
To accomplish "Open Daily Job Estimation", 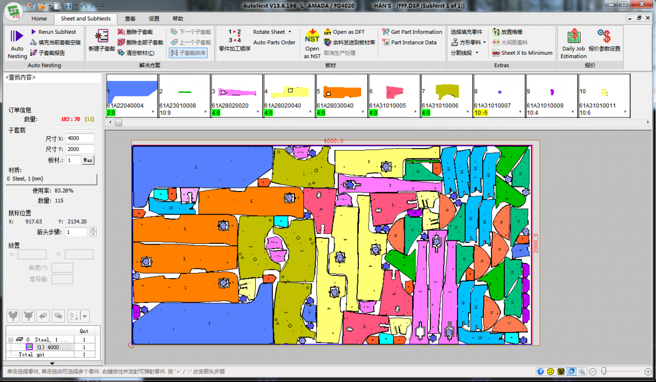I will pyautogui.click(x=573, y=44).
